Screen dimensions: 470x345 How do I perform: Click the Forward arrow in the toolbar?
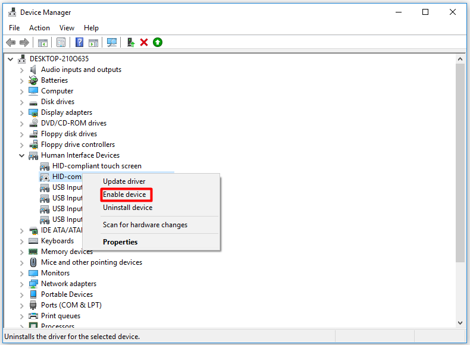[x=24, y=42]
